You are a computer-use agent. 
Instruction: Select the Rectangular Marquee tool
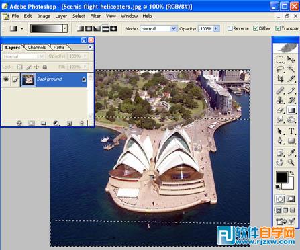point(280,59)
